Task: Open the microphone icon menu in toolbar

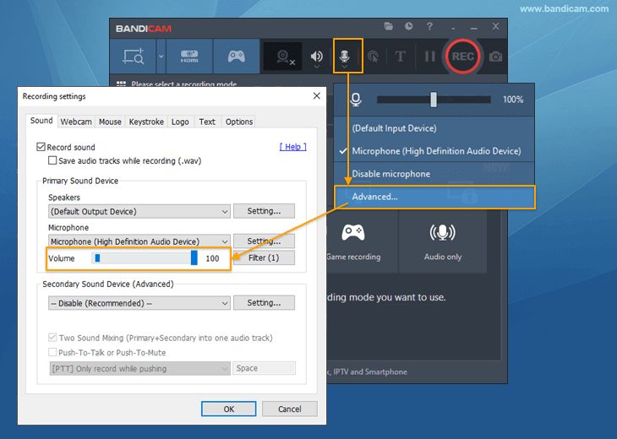Action: click(345, 57)
